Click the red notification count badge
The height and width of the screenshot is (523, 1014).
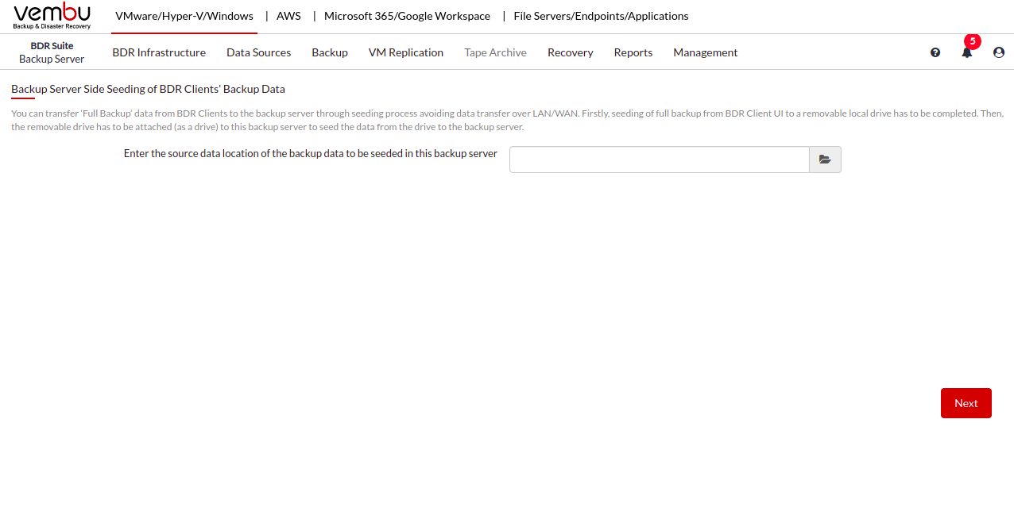coord(973,40)
